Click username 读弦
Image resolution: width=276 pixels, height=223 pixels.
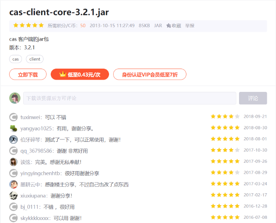(x=26, y=162)
